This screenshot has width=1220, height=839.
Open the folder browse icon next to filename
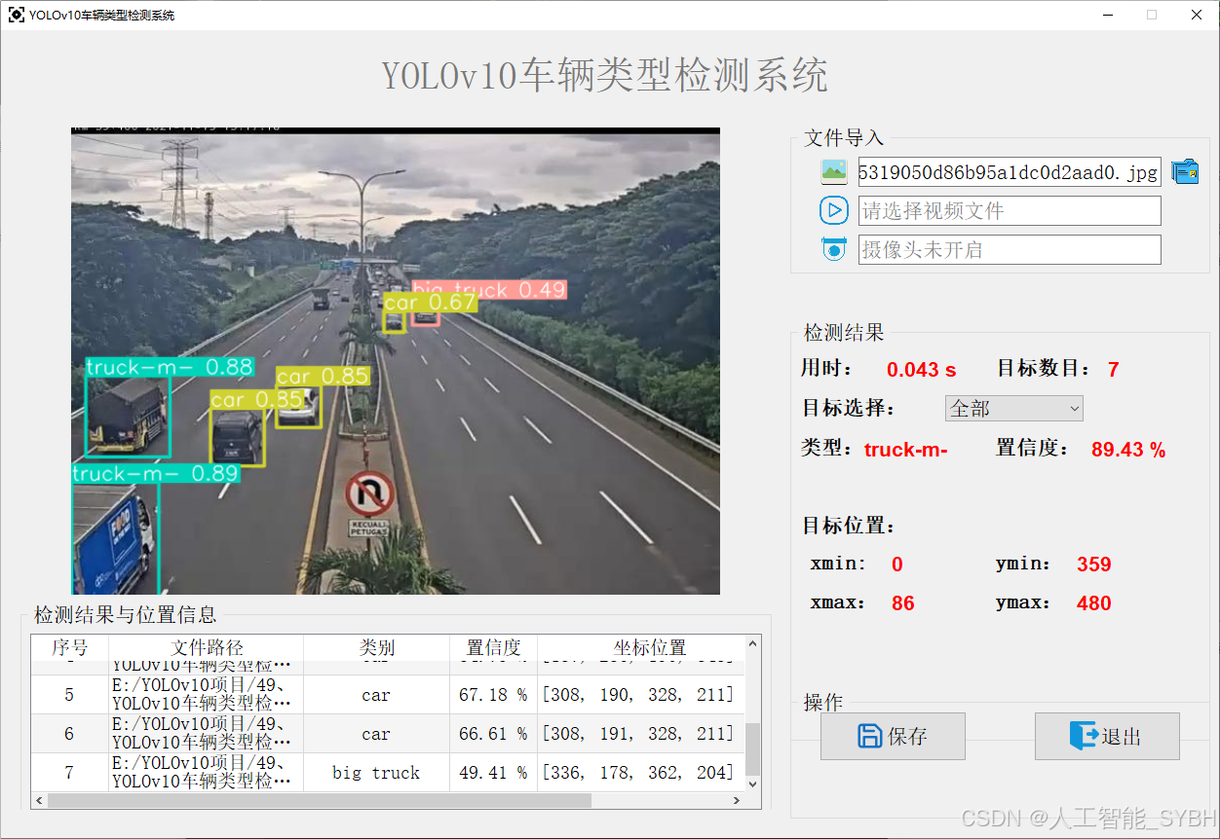[x=1185, y=172]
